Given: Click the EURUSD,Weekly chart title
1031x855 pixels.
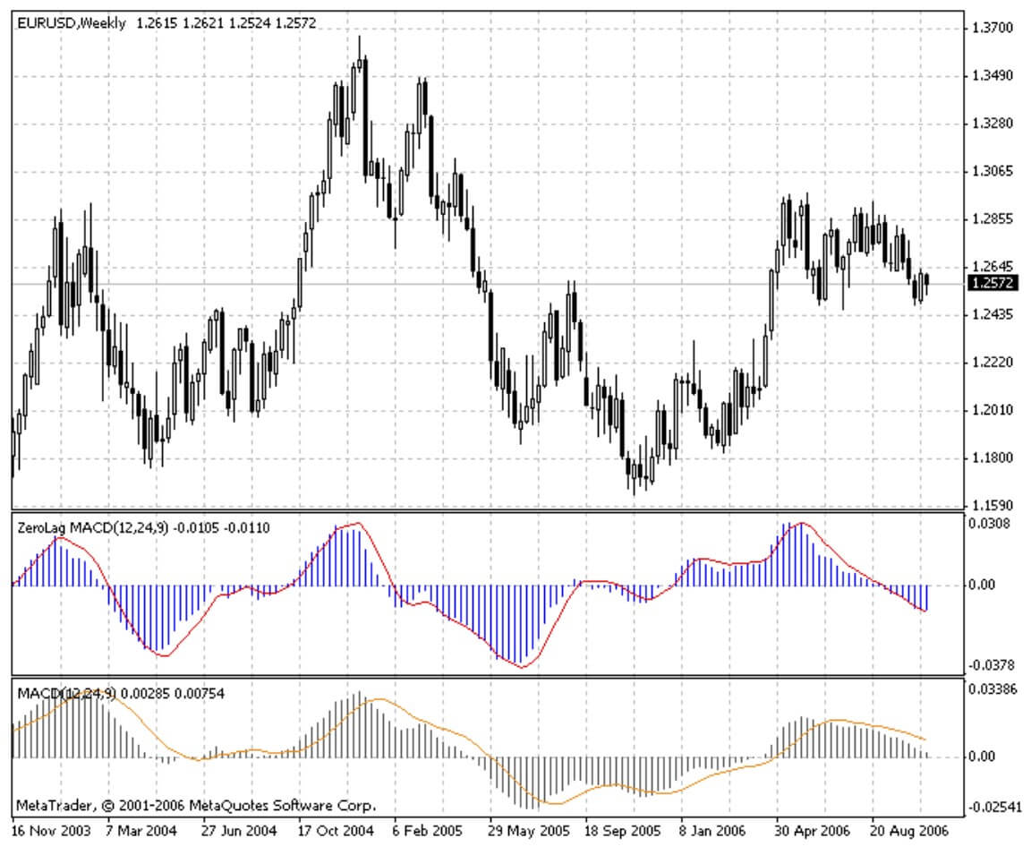Looking at the screenshot, I should click(72, 23).
